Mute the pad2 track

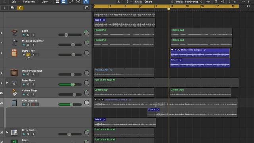[x=24, y=35]
